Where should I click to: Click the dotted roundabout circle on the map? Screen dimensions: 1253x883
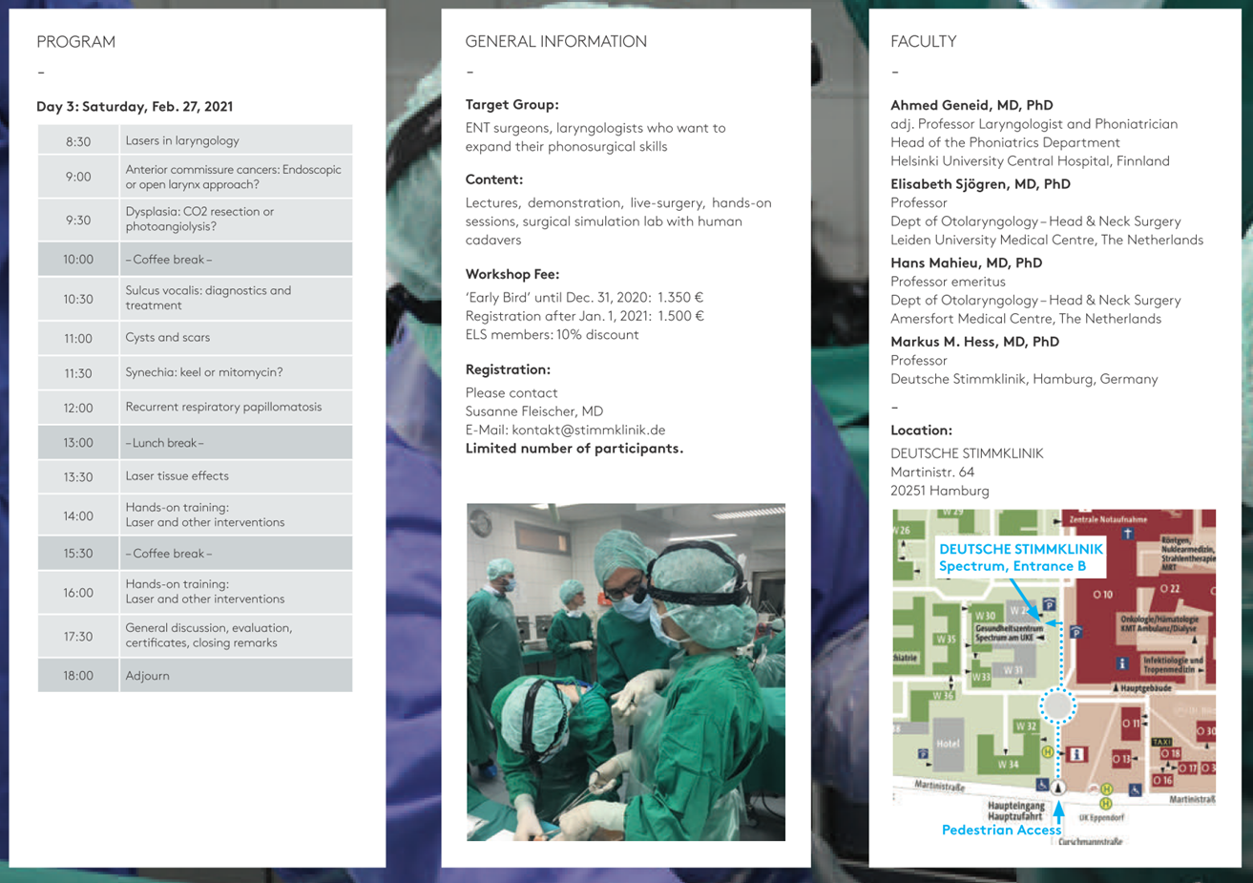click(1058, 705)
